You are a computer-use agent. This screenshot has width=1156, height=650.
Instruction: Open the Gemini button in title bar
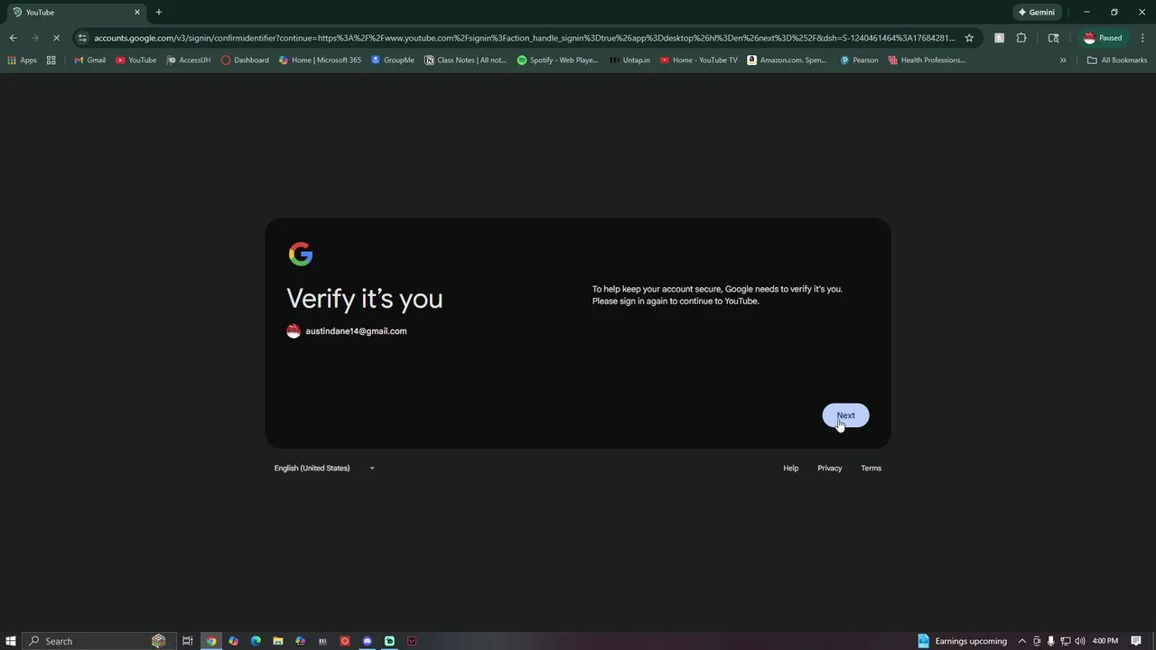pos(1037,13)
